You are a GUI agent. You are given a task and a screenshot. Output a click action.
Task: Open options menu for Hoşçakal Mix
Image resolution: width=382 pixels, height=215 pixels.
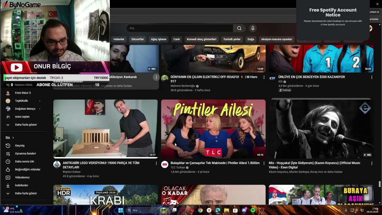[372, 163]
